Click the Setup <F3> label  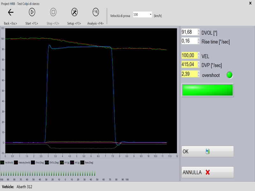point(74,24)
